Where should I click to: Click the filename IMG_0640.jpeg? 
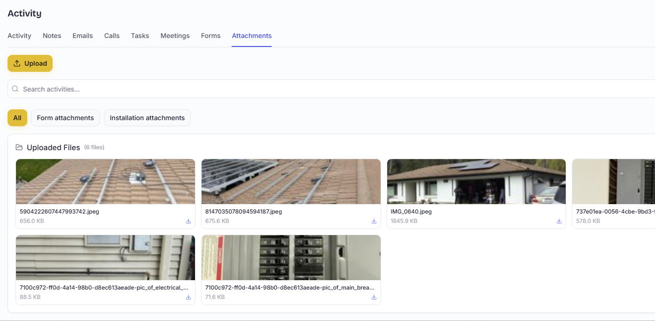coord(411,212)
